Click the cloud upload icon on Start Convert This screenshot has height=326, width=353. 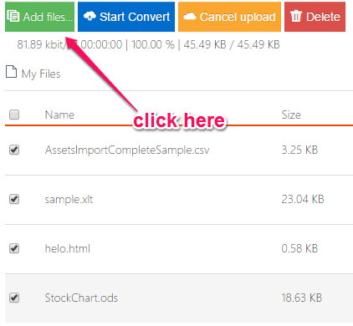90,16
